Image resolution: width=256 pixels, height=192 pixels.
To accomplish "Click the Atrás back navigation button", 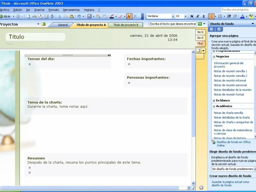I will 5,16.
